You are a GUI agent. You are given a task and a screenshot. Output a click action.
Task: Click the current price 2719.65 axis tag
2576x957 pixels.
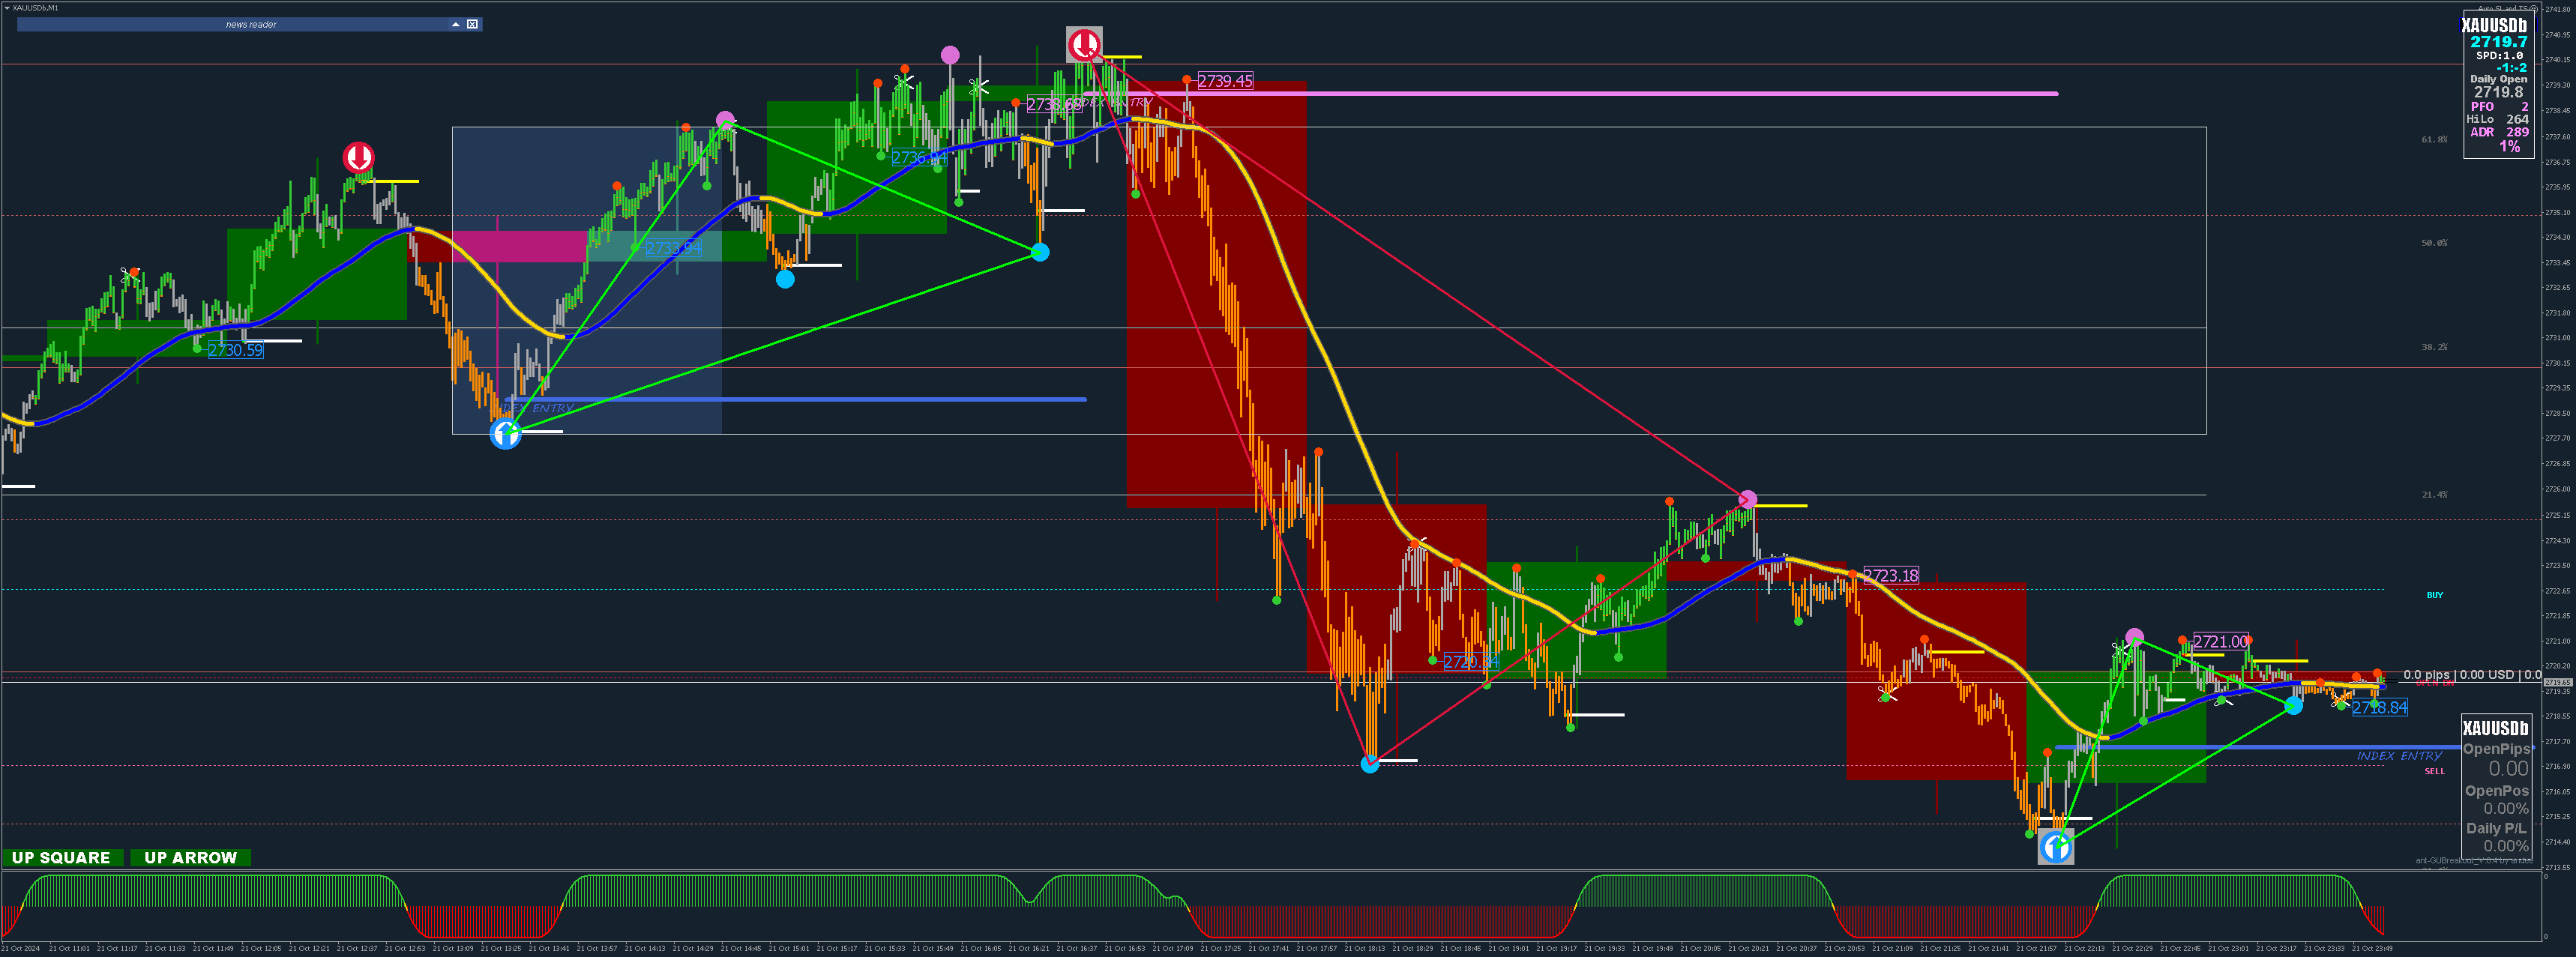click(2558, 682)
